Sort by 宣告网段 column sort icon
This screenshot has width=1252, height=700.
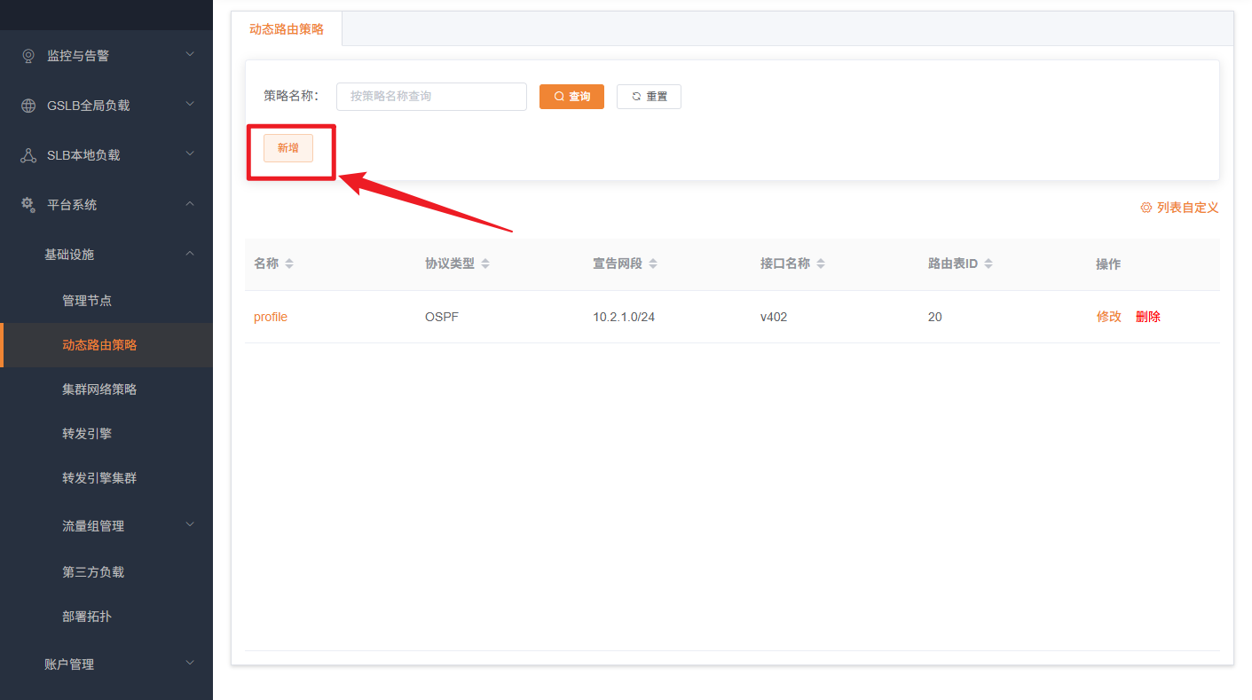[653, 264]
